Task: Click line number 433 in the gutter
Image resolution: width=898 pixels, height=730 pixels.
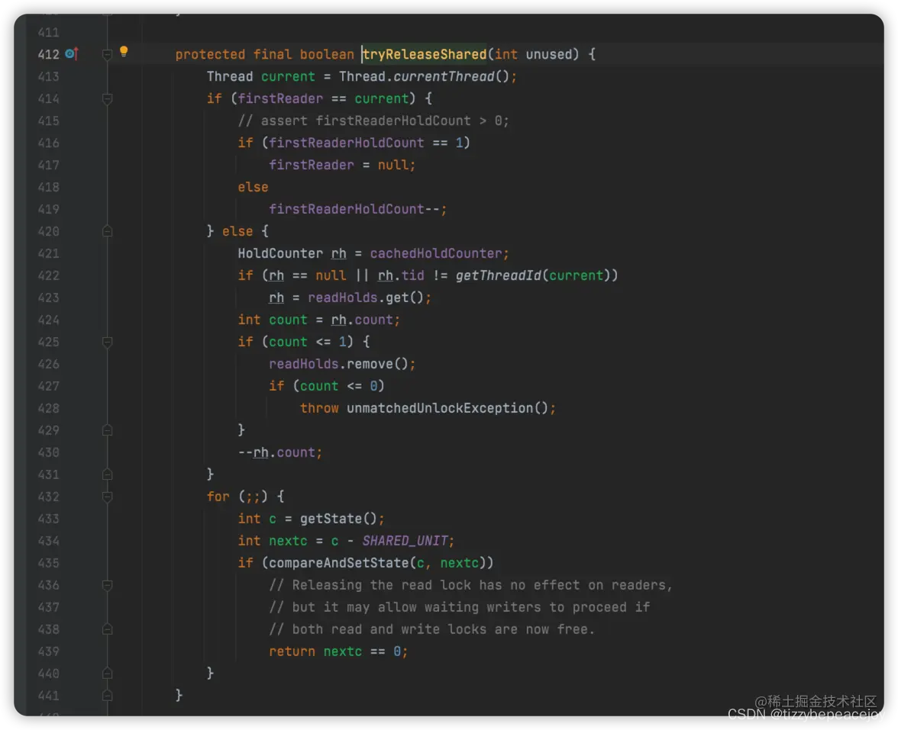Action: pyautogui.click(x=49, y=519)
